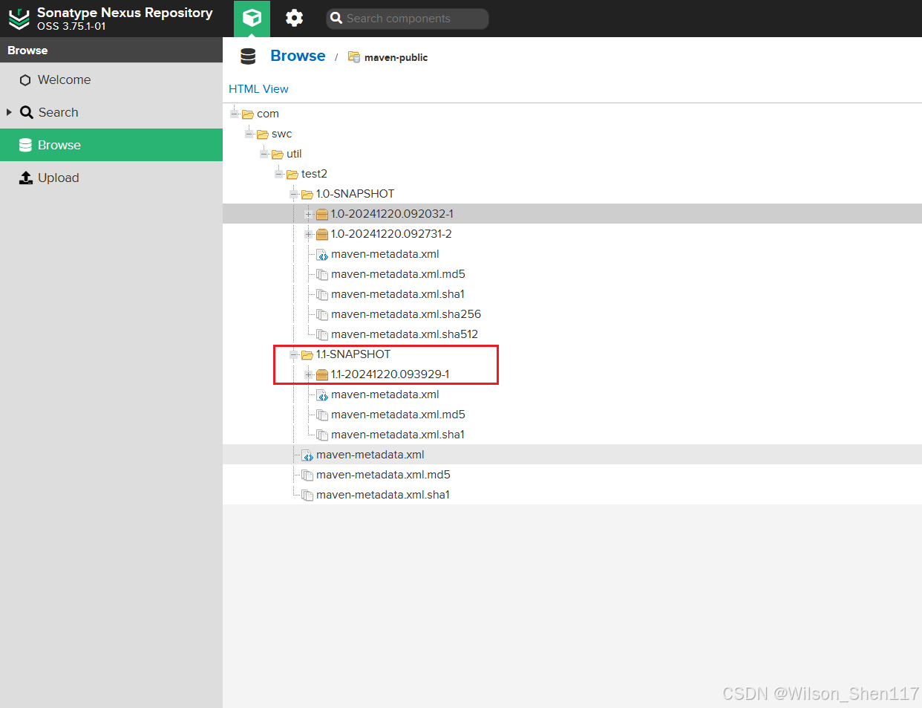The width and height of the screenshot is (922, 708).
Task: Select component 1.1-20241220.093929-1
Action: [390, 374]
